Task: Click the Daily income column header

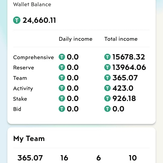Action: (75, 39)
